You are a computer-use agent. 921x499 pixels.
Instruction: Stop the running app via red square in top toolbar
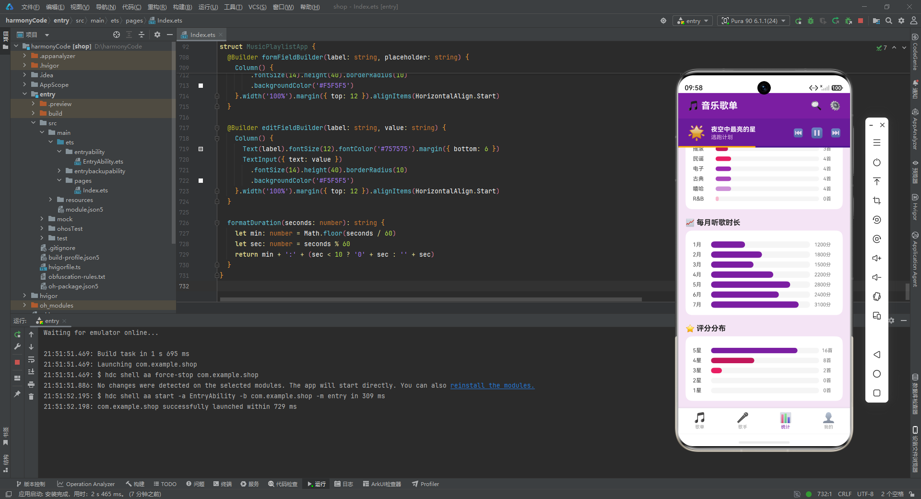[x=861, y=21]
